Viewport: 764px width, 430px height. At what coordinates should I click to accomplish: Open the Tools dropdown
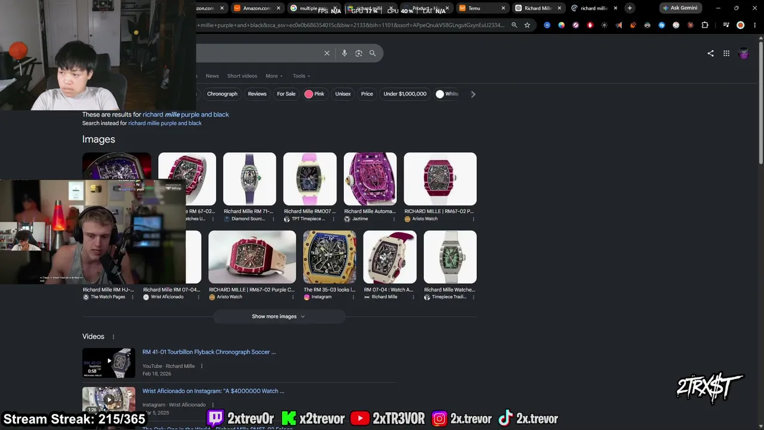(301, 76)
